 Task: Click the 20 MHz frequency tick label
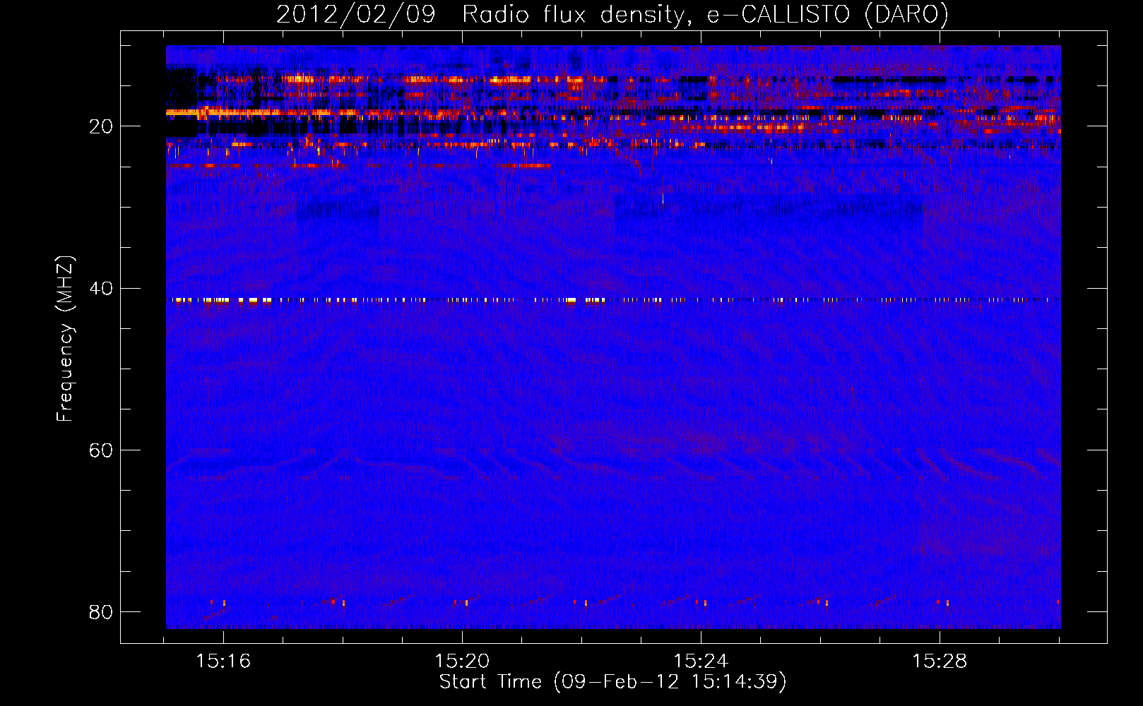101,126
